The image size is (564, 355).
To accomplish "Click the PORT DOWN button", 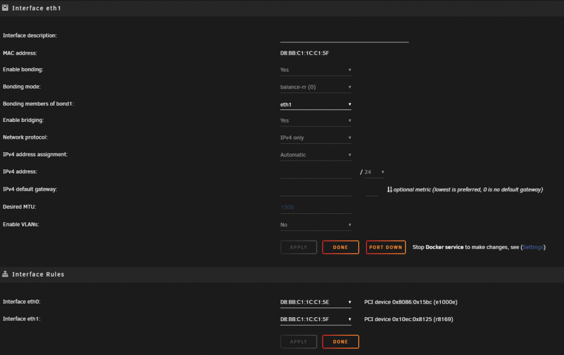I will [x=386, y=247].
